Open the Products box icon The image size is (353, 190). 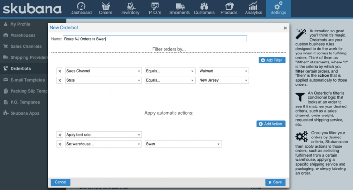[x=229, y=6]
